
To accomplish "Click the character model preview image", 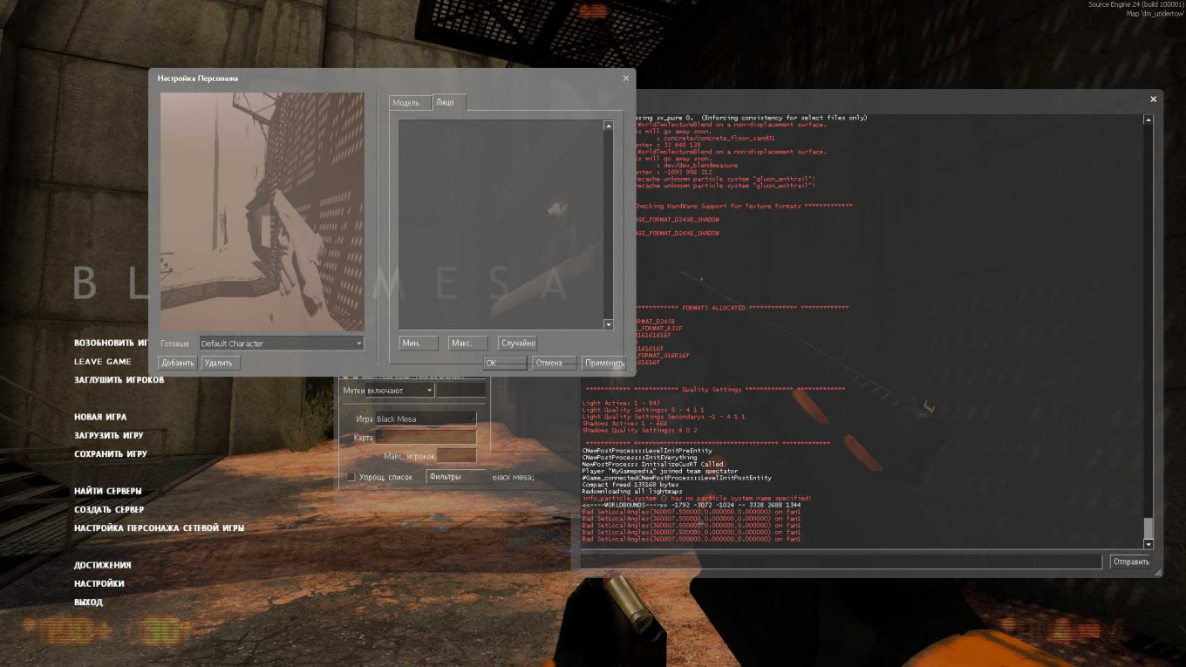I will 262,212.
